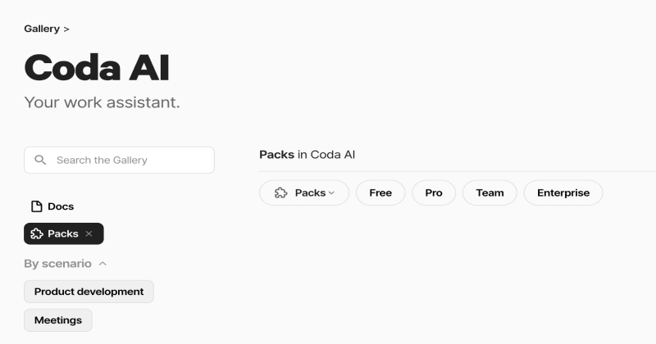Click the Docs page icon
The image size is (656, 344).
coord(36,206)
